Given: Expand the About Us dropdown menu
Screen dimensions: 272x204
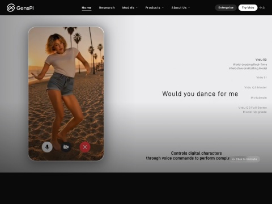Looking at the screenshot, I should click(181, 7).
